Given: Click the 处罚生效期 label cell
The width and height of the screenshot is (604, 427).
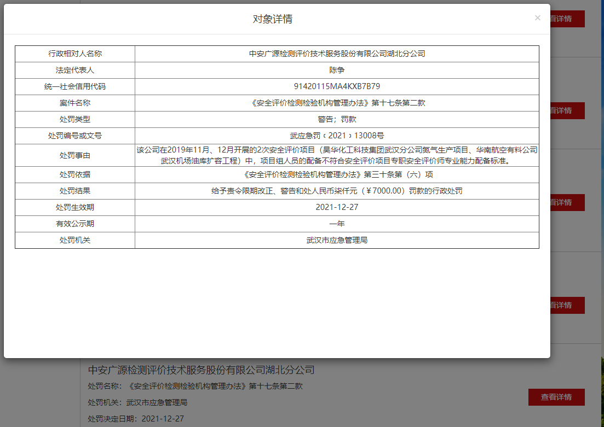Looking at the screenshot, I should pyautogui.click(x=75, y=208).
